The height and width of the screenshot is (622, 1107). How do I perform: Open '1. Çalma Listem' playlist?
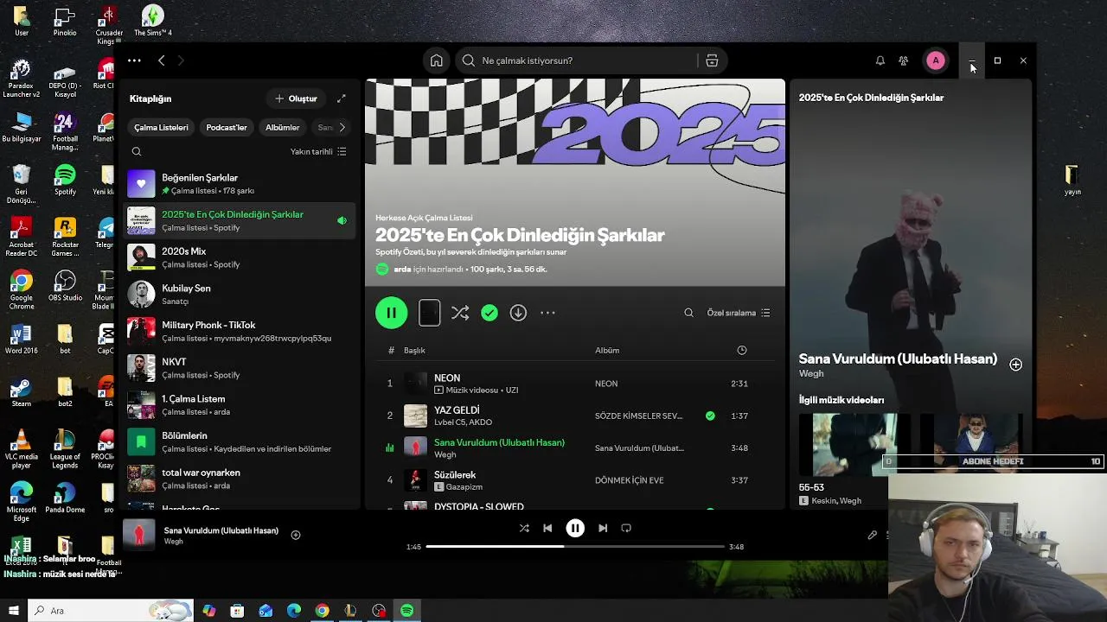coord(240,404)
